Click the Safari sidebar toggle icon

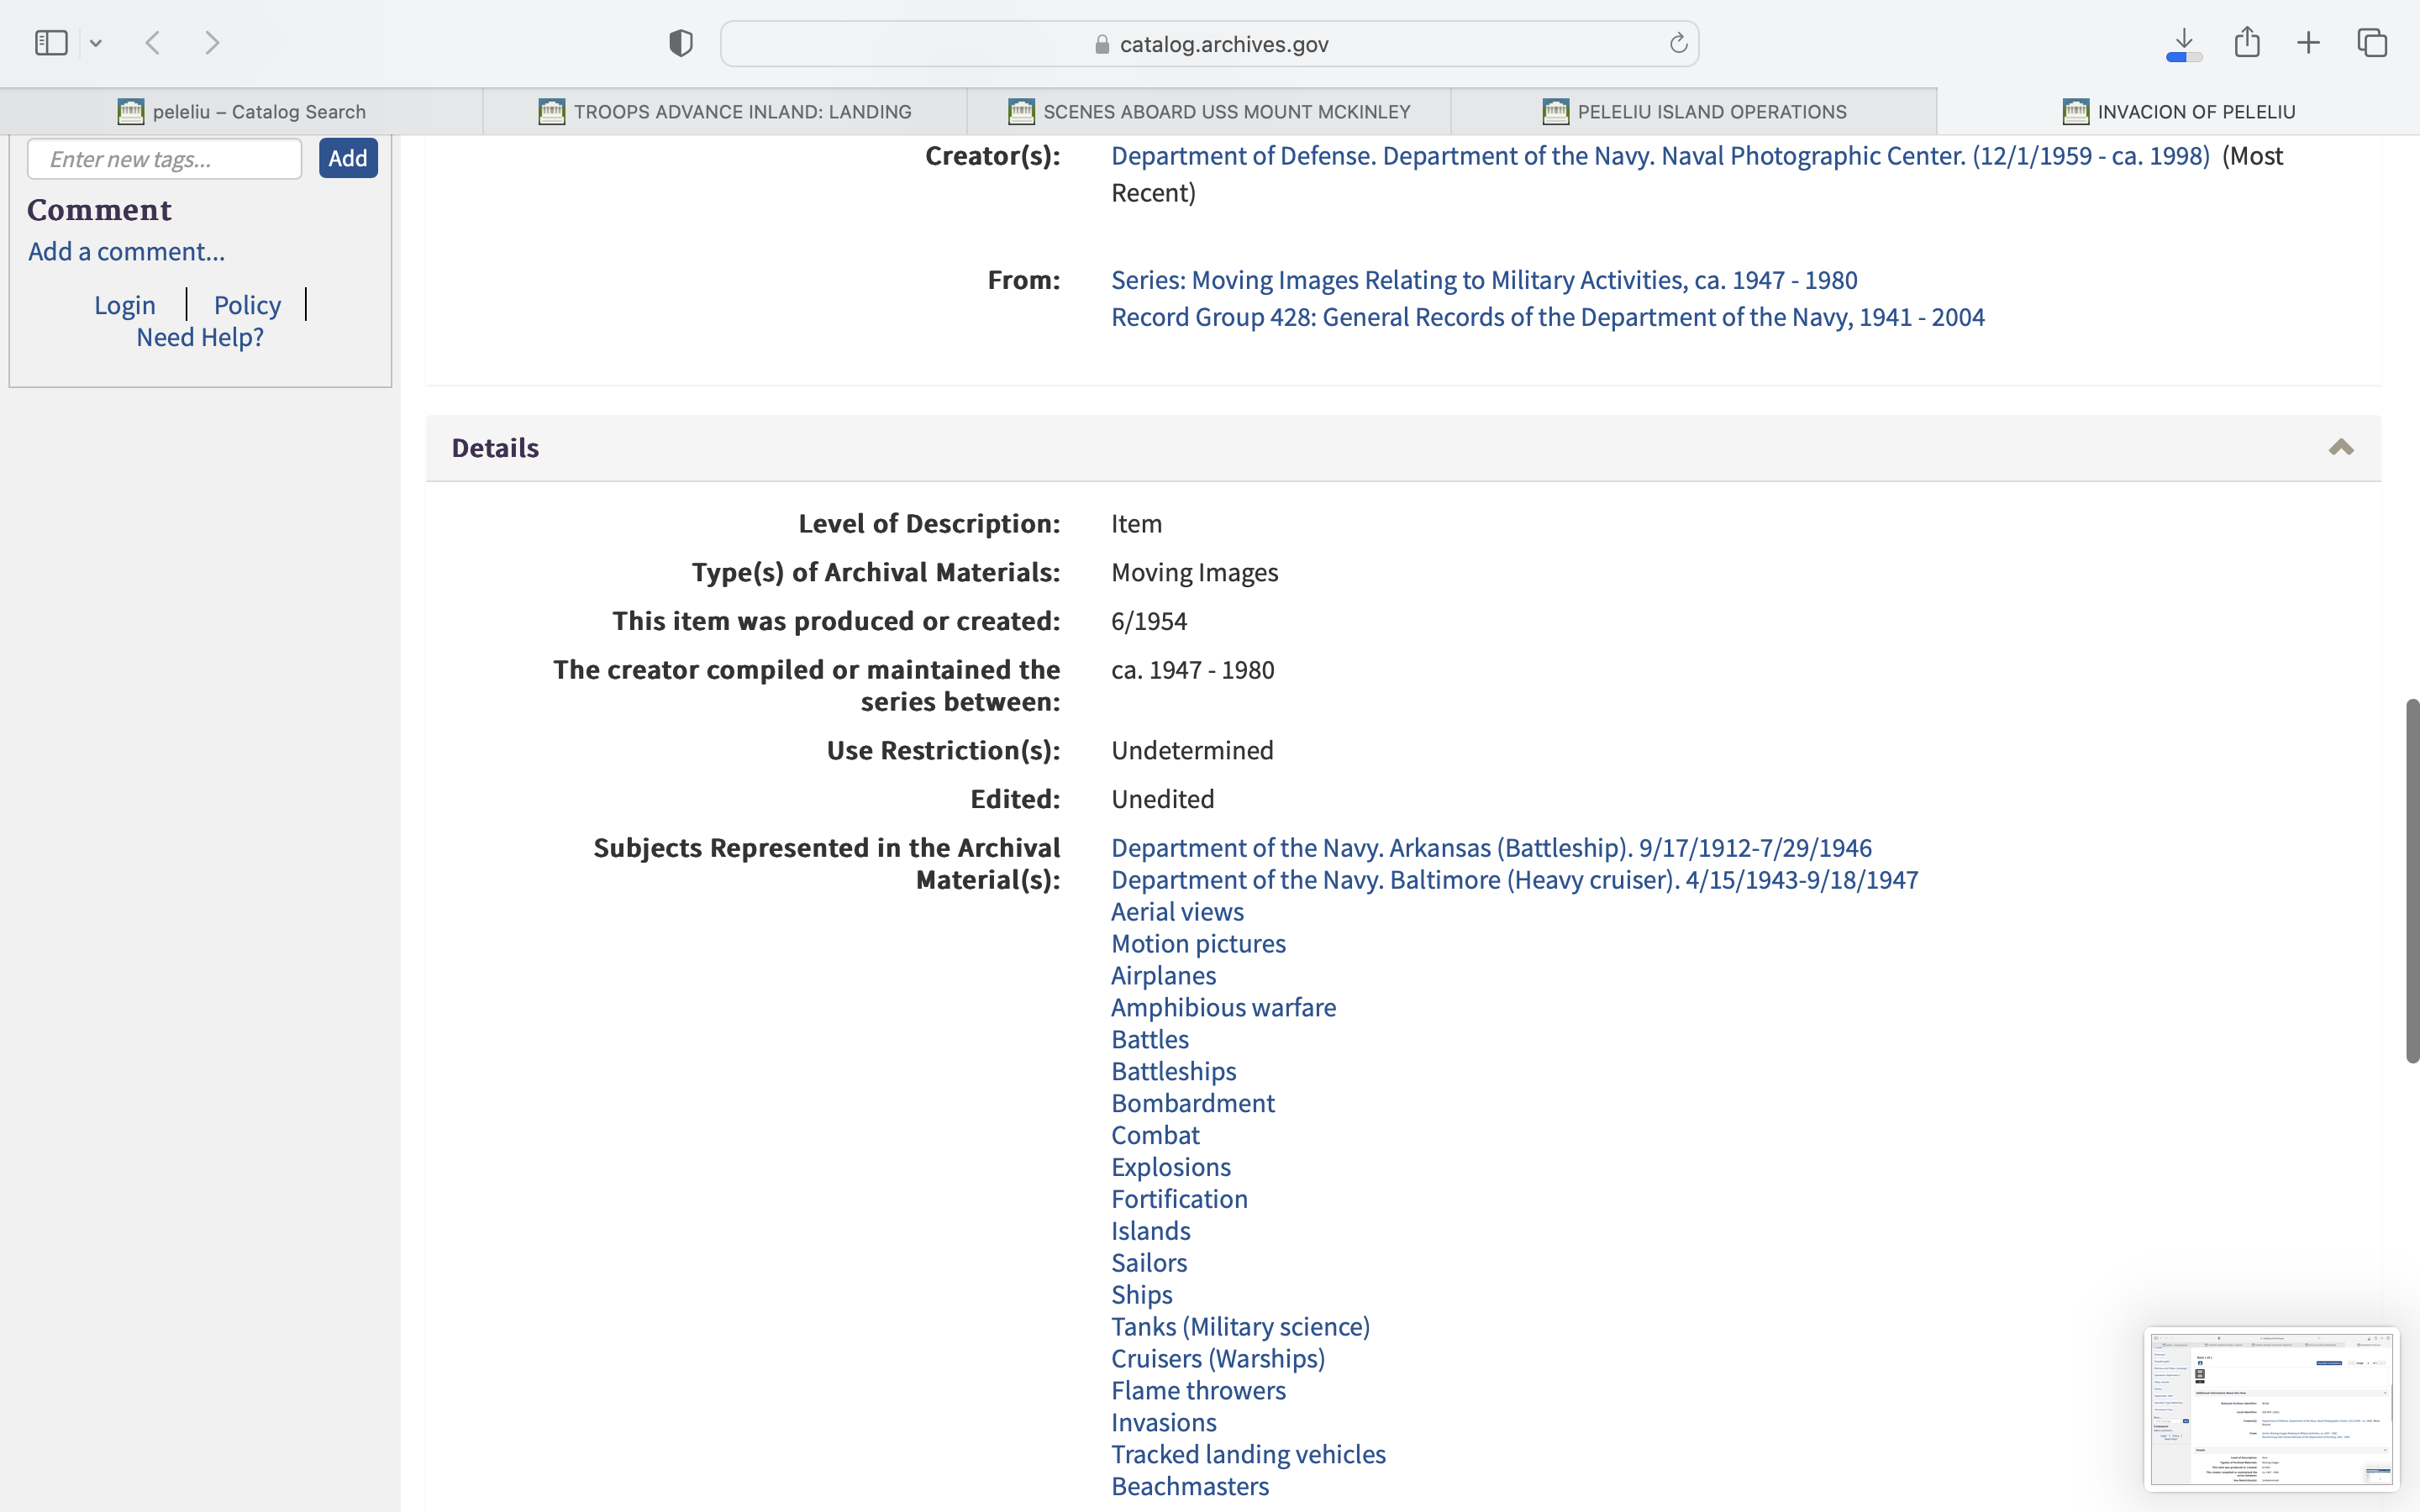[x=51, y=43]
